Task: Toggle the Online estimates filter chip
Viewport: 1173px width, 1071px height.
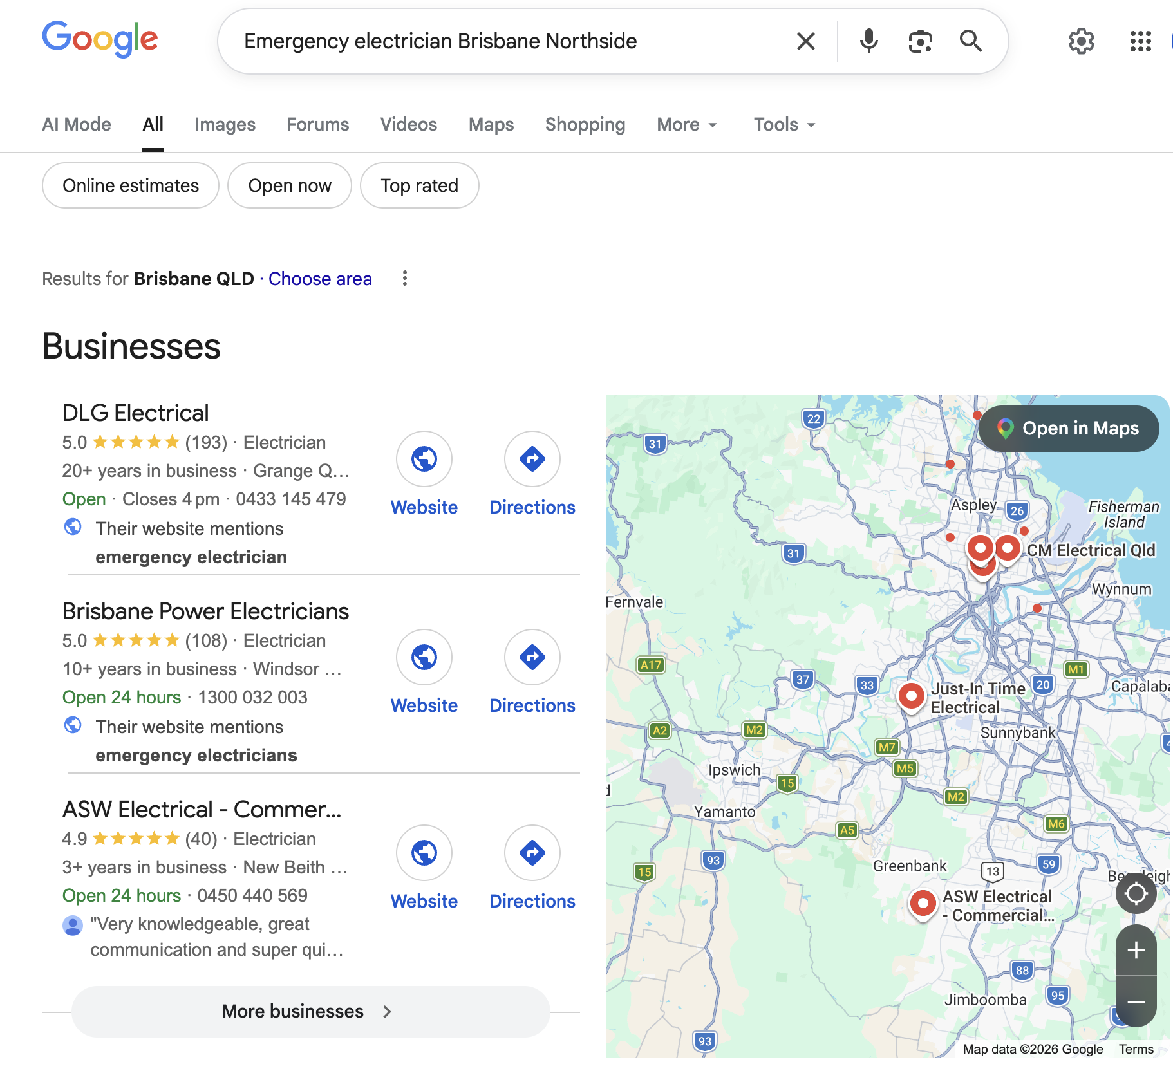Action: click(131, 185)
